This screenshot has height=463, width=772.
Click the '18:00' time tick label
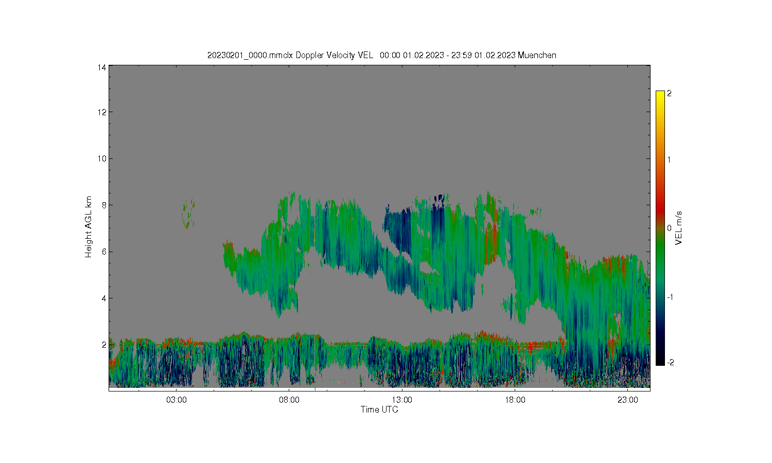[x=515, y=400]
